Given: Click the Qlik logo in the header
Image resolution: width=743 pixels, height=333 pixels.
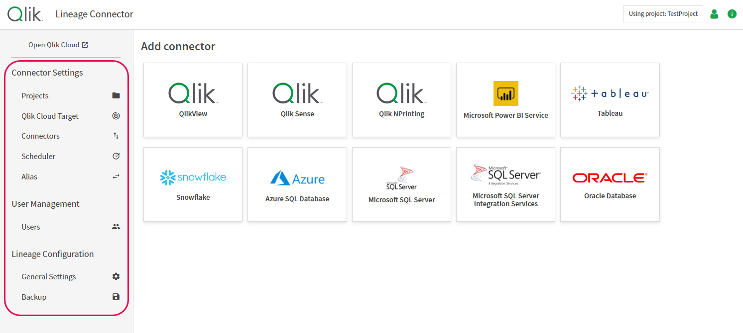Looking at the screenshot, I should pyautogui.click(x=25, y=14).
